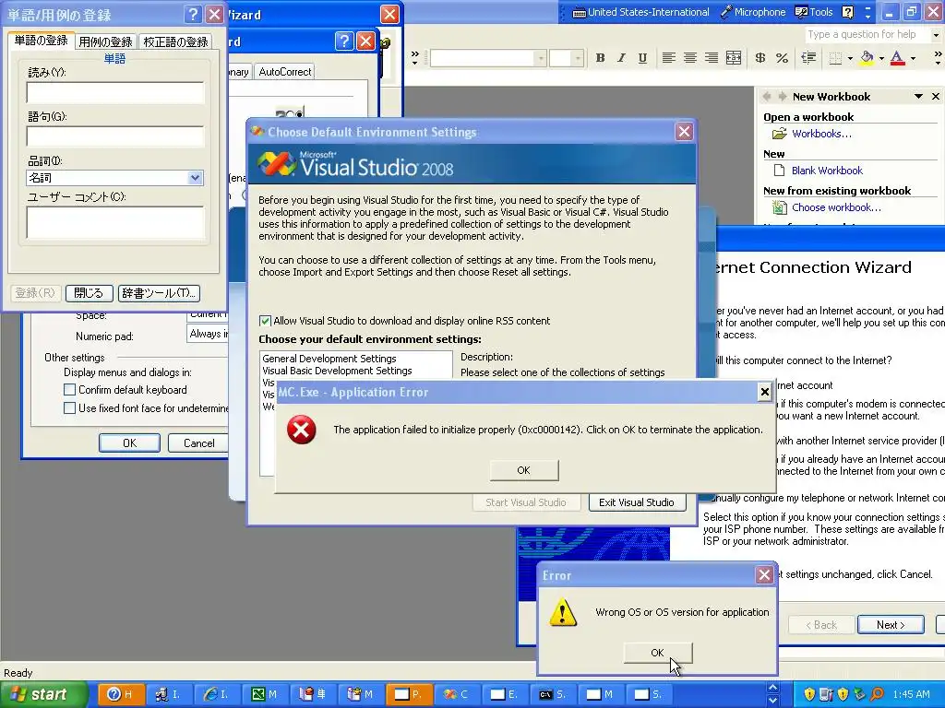
Task: Switch to the Help 'H' taskbar item
Action: pos(120,694)
